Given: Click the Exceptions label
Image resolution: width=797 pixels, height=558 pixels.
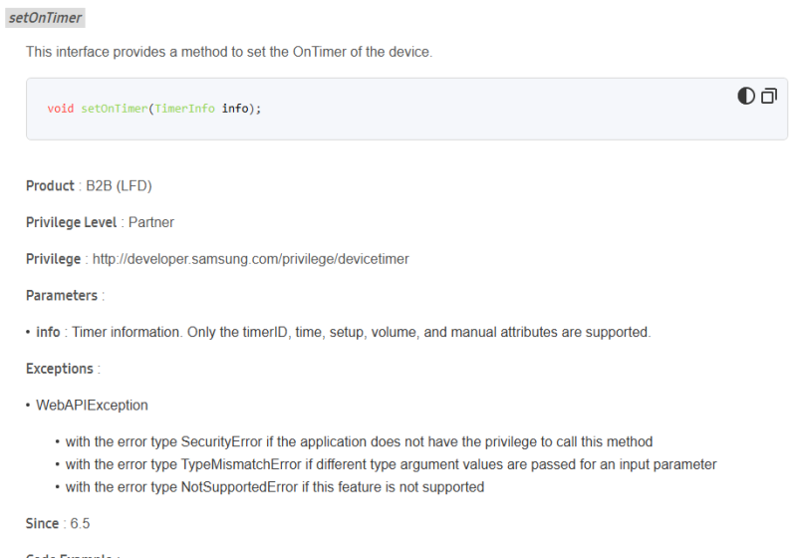Looking at the screenshot, I should tap(60, 369).
